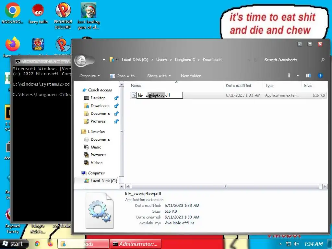Image resolution: width=332 pixels, height=249 pixels.
Task: Select Libraries in navigation pane
Action: (x=93, y=132)
